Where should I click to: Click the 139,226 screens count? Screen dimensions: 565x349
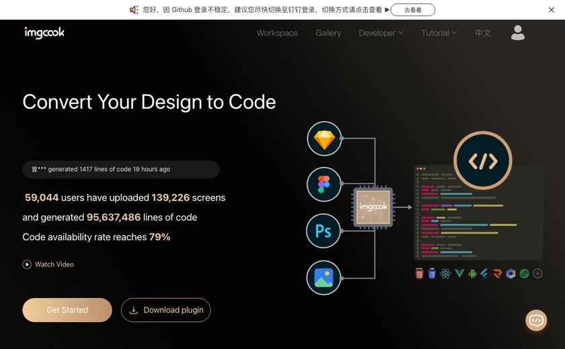point(170,198)
